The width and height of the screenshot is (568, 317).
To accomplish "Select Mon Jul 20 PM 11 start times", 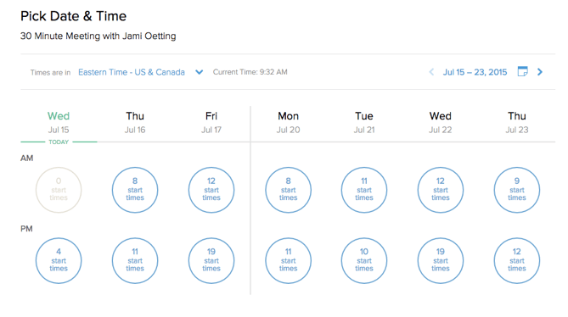I will (288, 260).
